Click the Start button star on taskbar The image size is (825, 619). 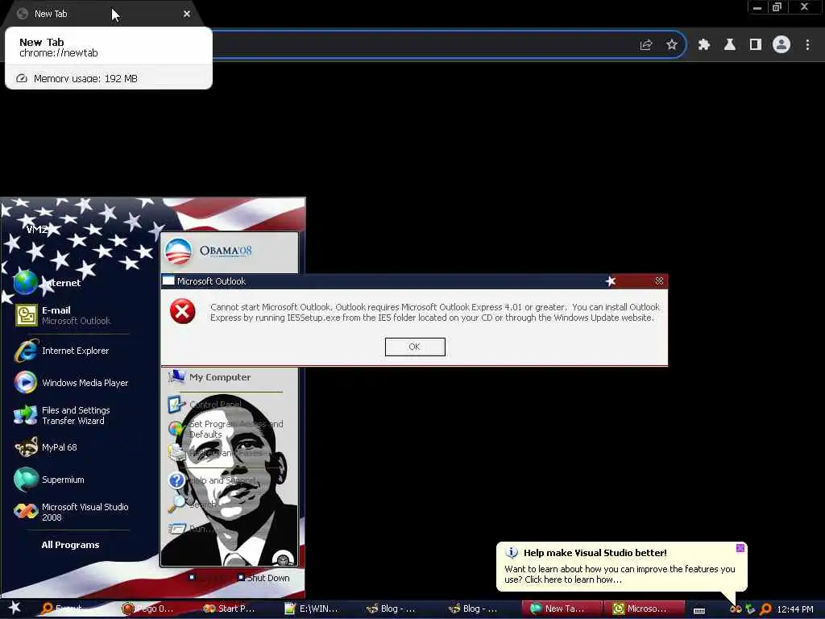point(14,608)
